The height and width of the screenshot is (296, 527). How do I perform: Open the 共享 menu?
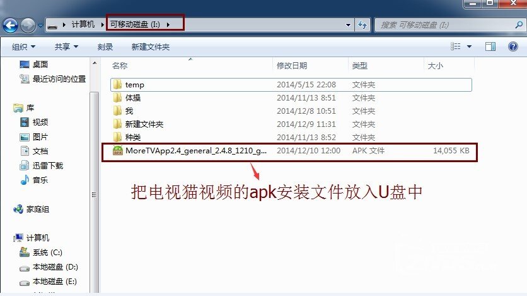pyautogui.click(x=66, y=47)
